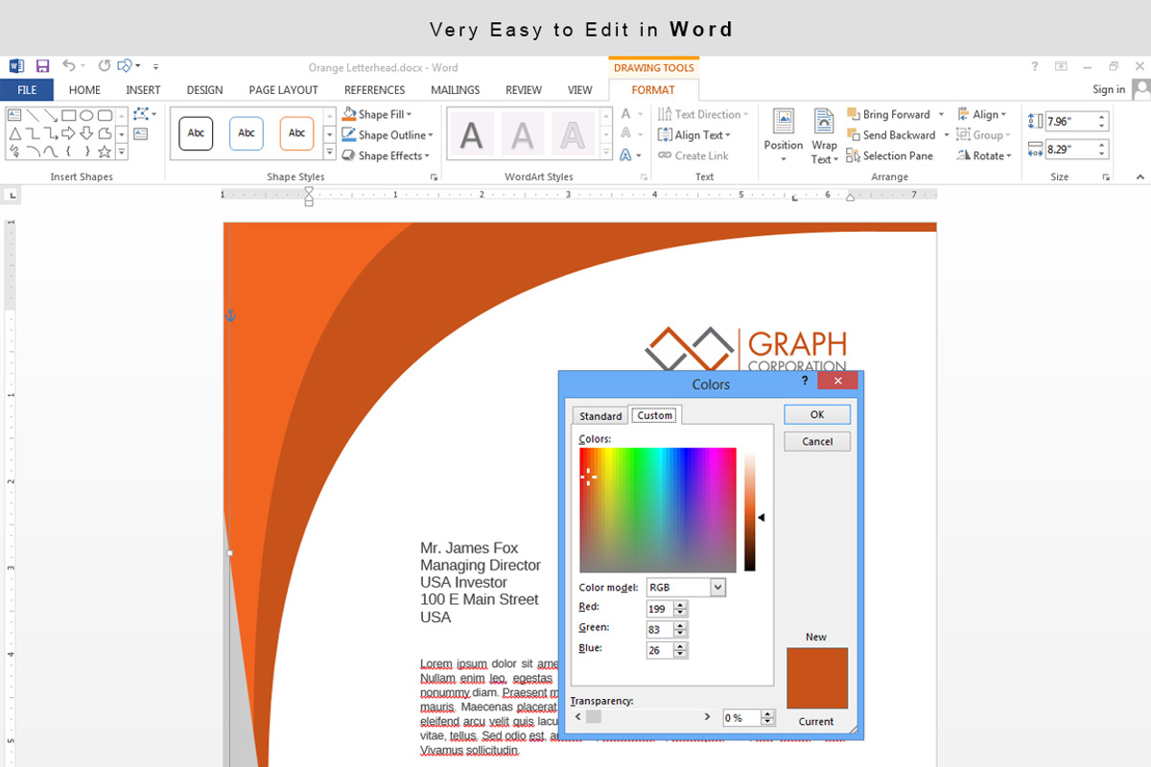Open the Color model RGB combo box
The width and height of the screenshot is (1151, 767).
coord(686,587)
